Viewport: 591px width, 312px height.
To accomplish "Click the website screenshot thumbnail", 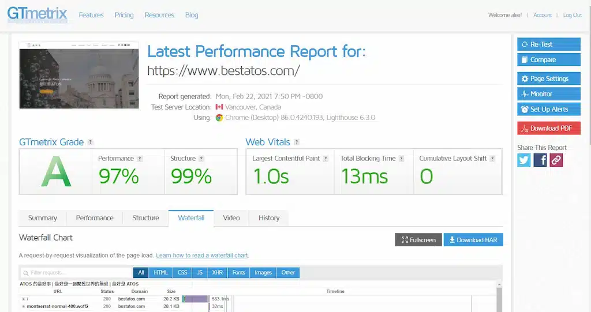I will 78,76.
